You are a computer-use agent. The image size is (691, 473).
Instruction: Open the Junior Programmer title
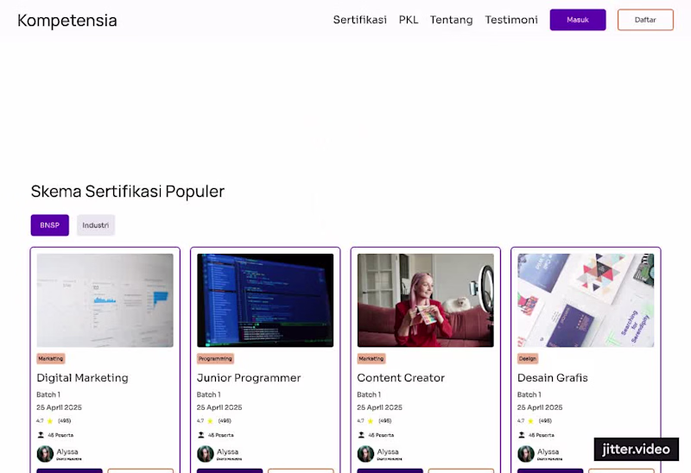tap(249, 378)
